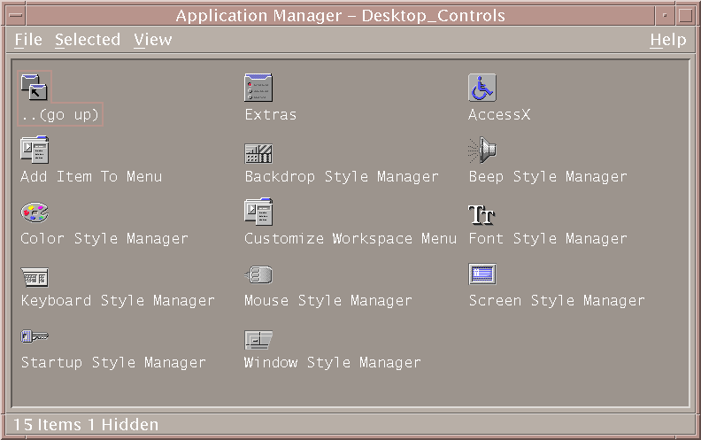This screenshot has height=440, width=701.
Task: Open the window menu button in title bar
Action: pos(15,15)
